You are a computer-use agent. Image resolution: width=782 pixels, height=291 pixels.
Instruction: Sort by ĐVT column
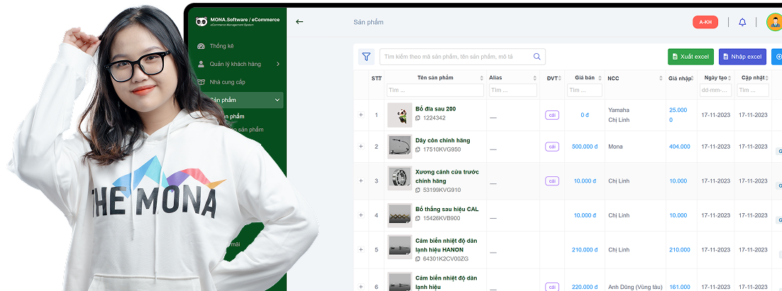click(560, 78)
